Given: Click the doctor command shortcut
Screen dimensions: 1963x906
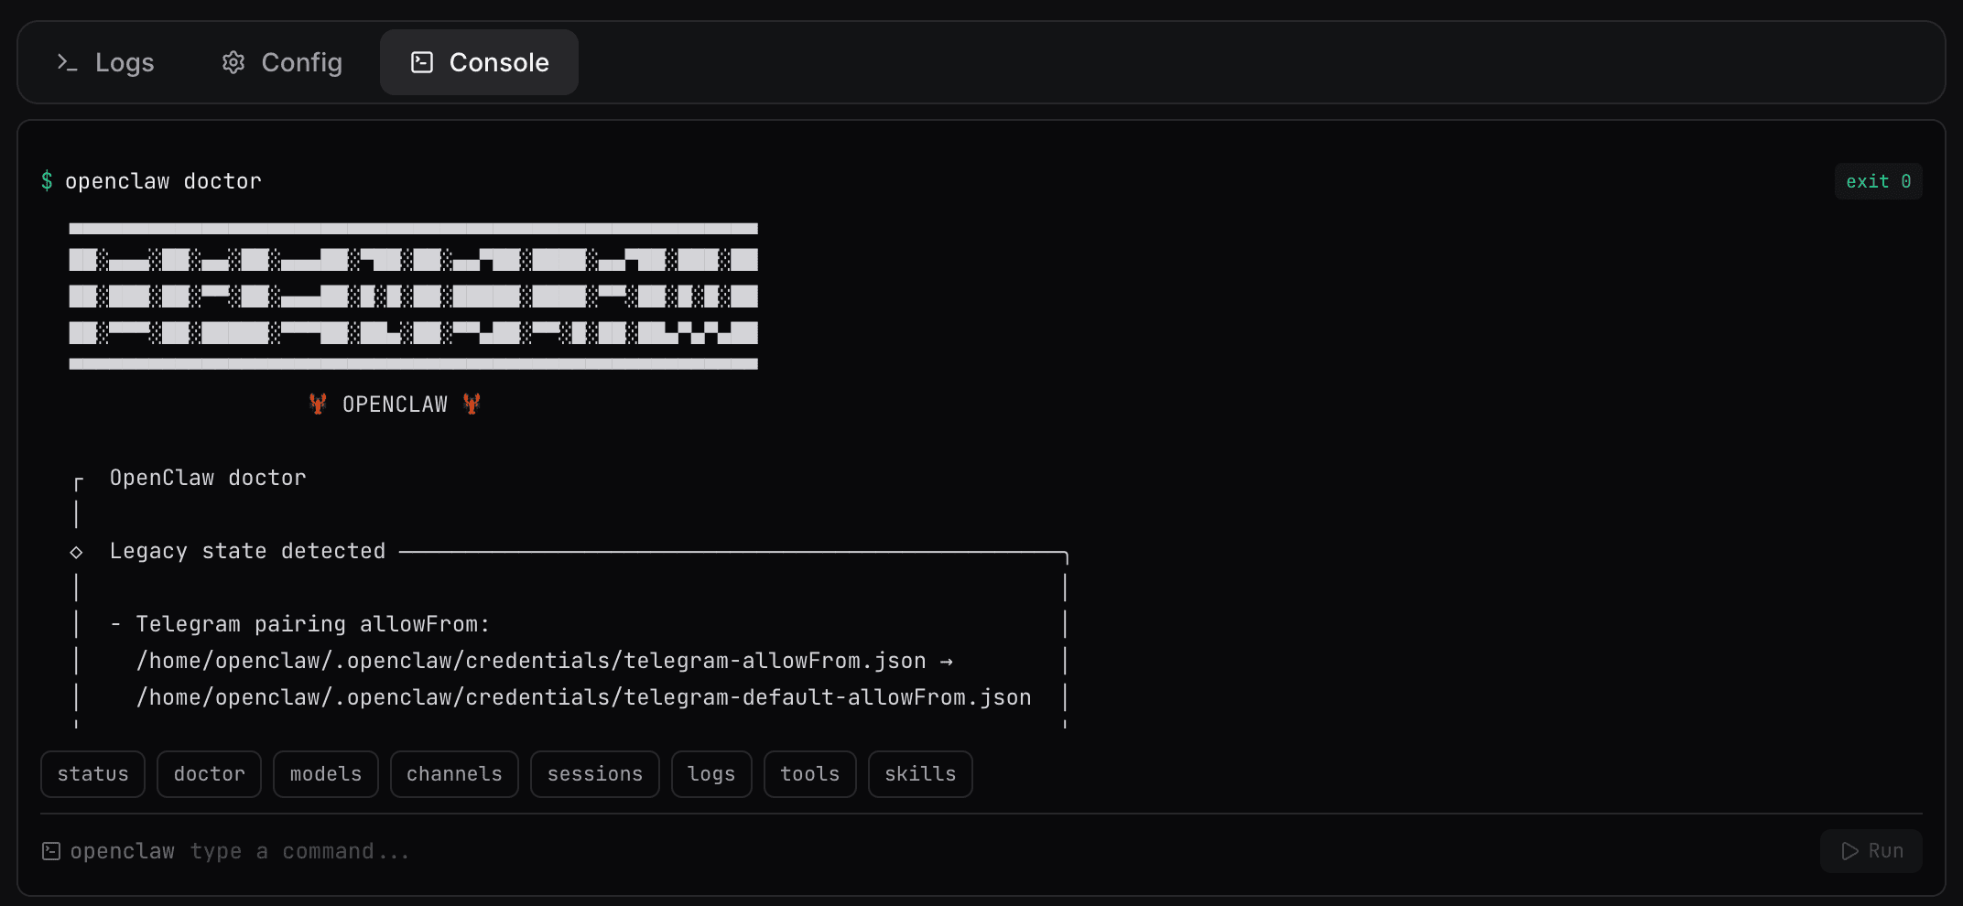Looking at the screenshot, I should click(x=209, y=773).
